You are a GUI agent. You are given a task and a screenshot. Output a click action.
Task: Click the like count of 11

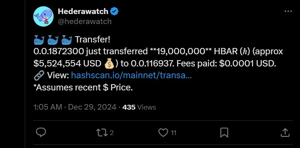pyautogui.click(x=173, y=132)
